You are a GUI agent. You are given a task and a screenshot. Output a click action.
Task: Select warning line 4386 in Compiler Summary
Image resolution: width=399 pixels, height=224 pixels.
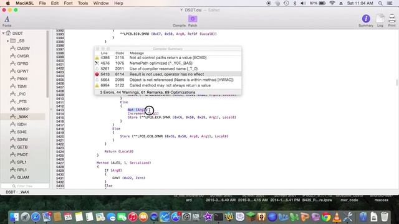coord(168,58)
